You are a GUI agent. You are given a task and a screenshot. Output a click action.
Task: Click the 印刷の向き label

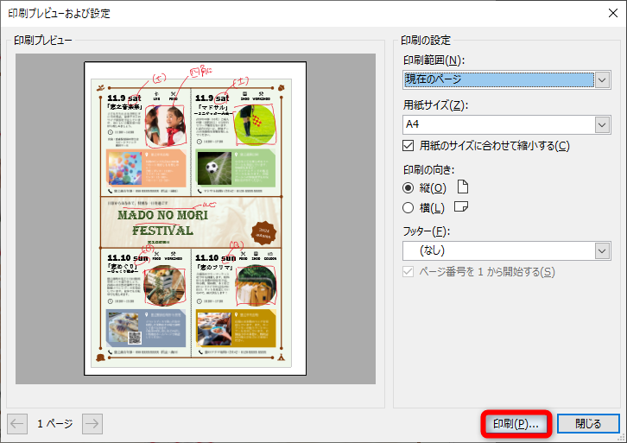pyautogui.click(x=428, y=170)
